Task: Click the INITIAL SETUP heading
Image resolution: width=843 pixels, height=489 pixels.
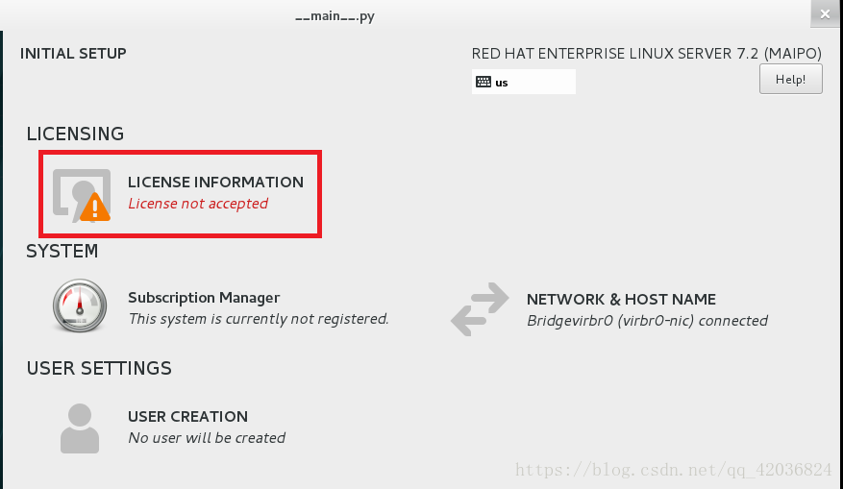Action: point(73,54)
